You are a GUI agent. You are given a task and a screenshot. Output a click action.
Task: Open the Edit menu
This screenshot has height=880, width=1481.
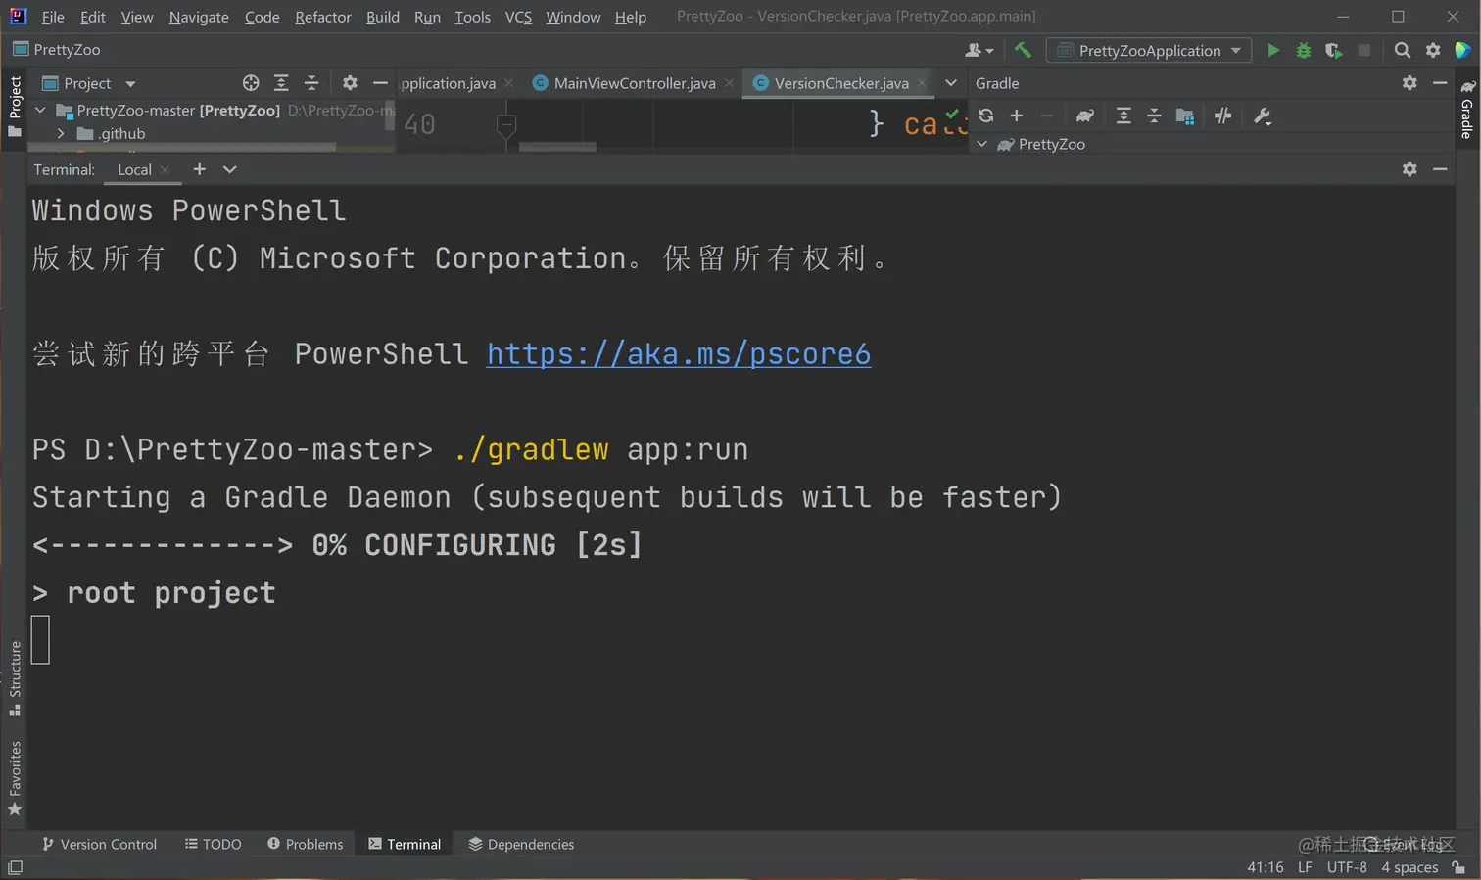click(x=93, y=17)
